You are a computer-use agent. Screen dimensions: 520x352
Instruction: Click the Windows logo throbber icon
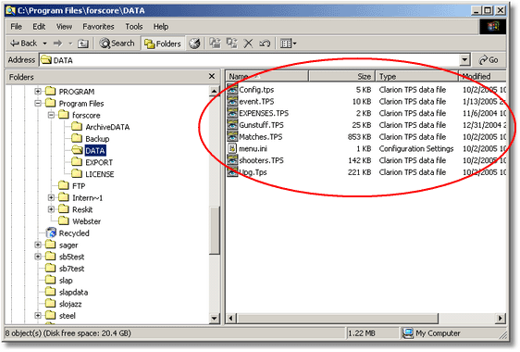click(493, 27)
